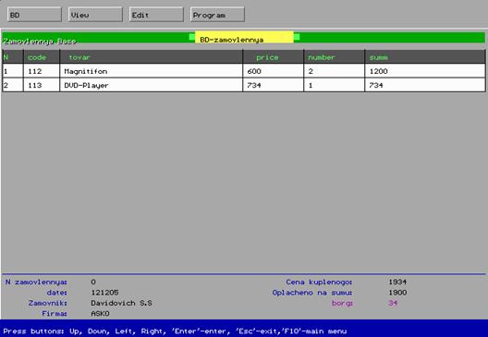
Task: Select the cell with code 113
Action: pyautogui.click(x=42, y=85)
